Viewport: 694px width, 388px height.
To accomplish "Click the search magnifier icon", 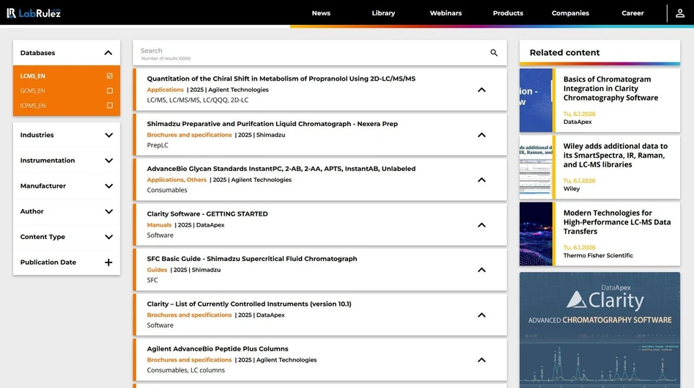I will 494,53.
